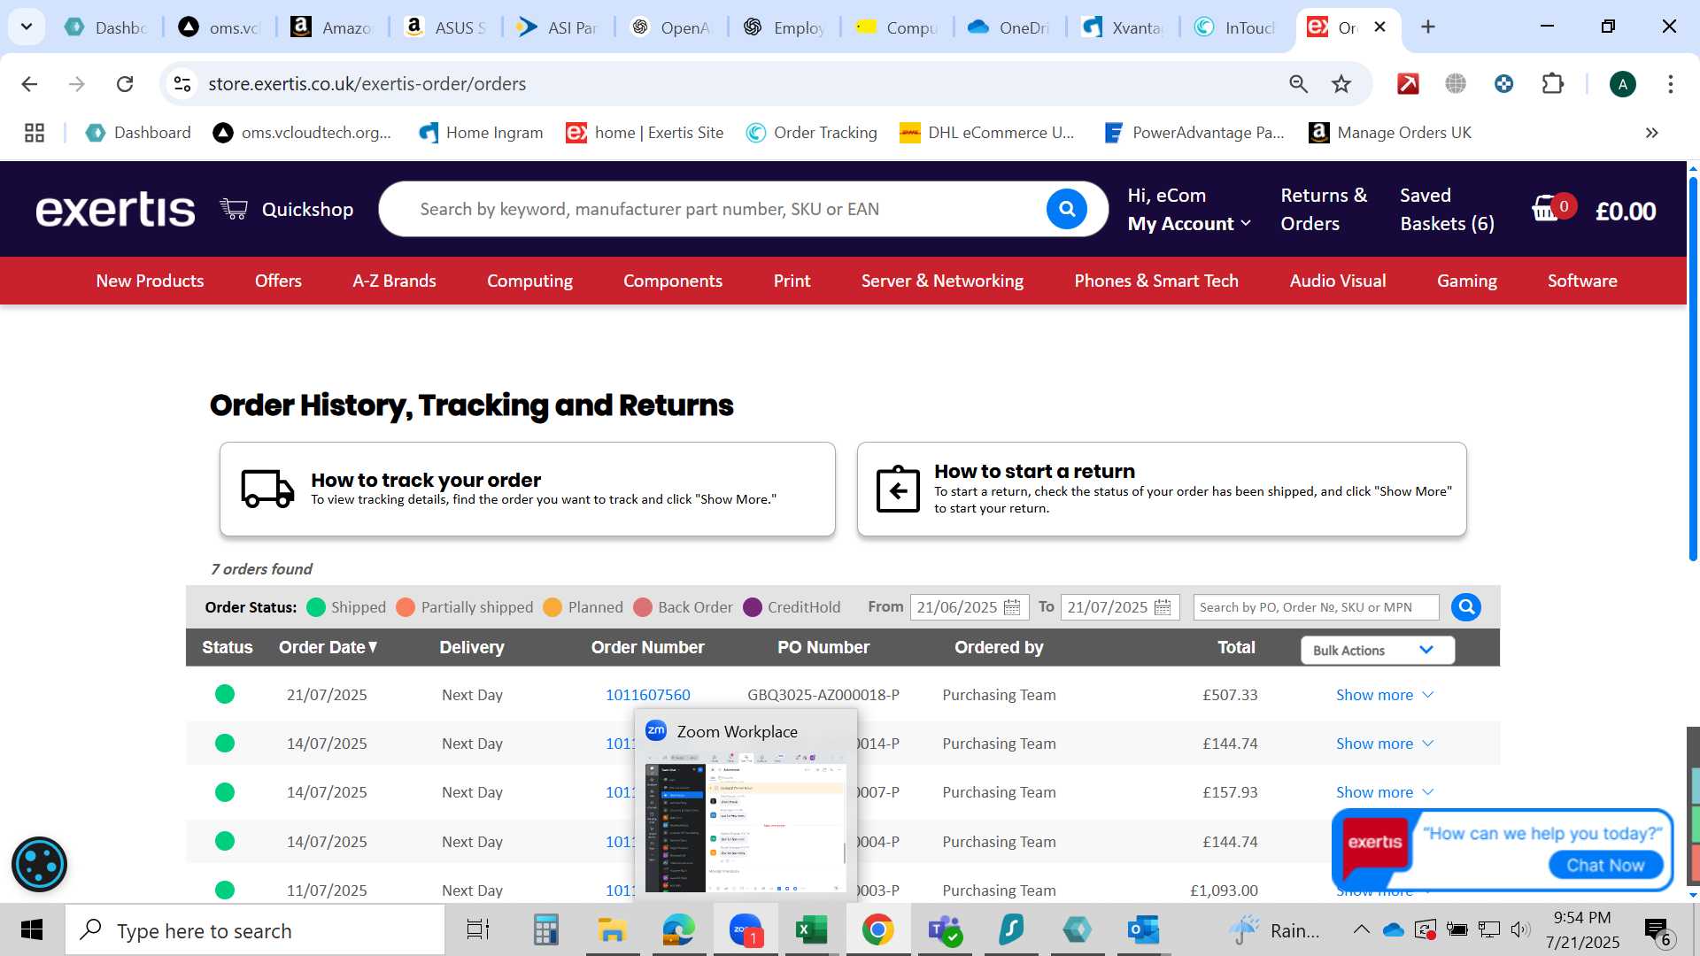
Task: Open the Components menu
Action: coord(673,281)
